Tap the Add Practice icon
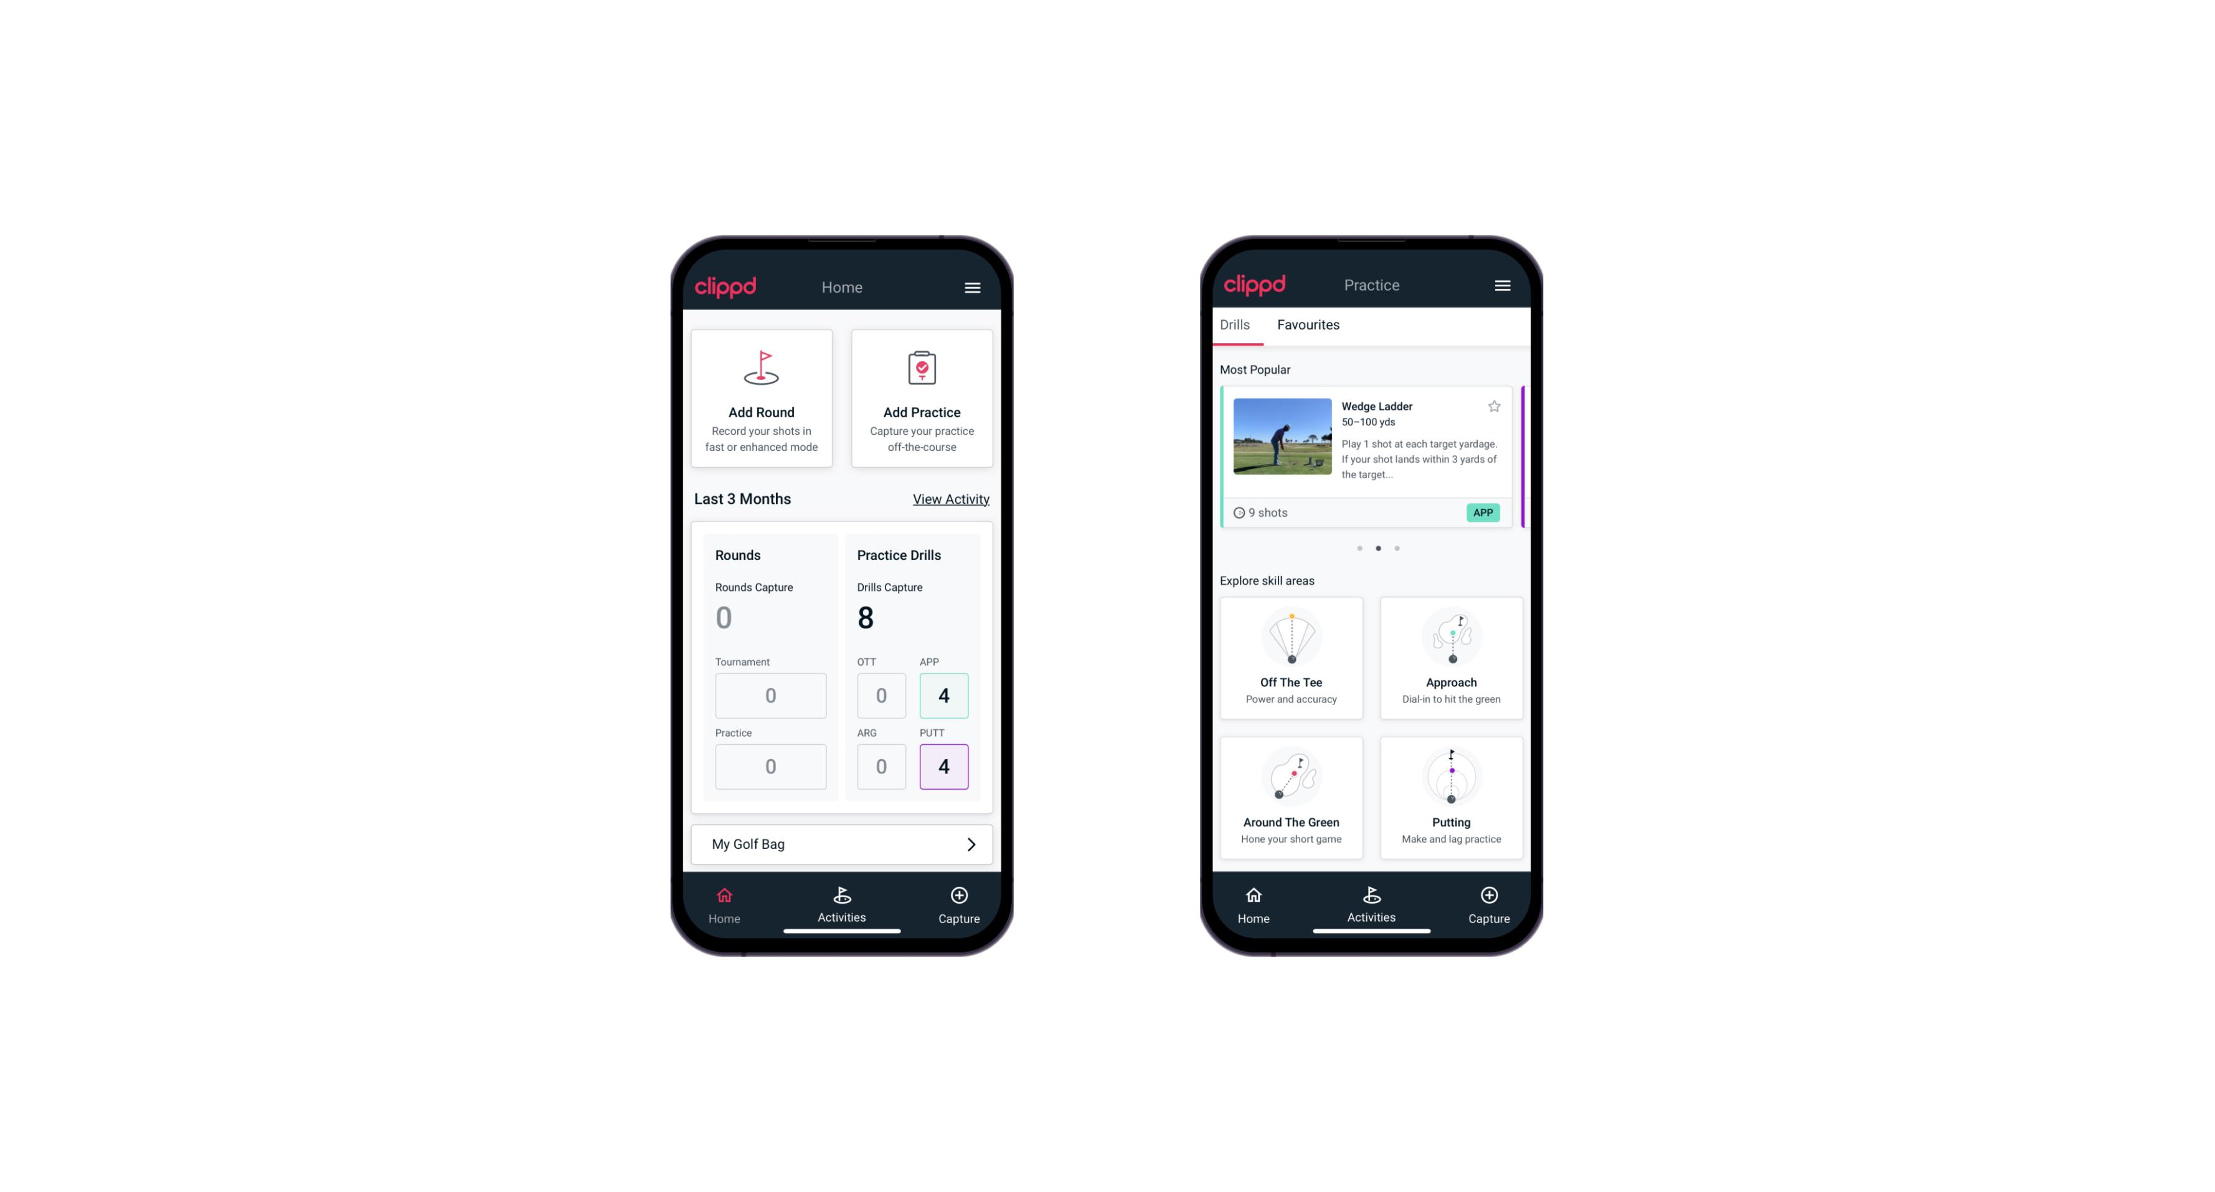The image size is (2215, 1192). (916, 370)
